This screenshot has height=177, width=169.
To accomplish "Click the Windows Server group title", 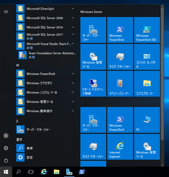I will coord(91,12).
